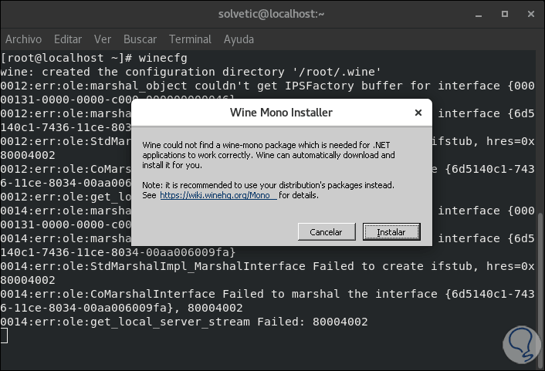Close the Wine Mono Installer dialog

(x=418, y=113)
